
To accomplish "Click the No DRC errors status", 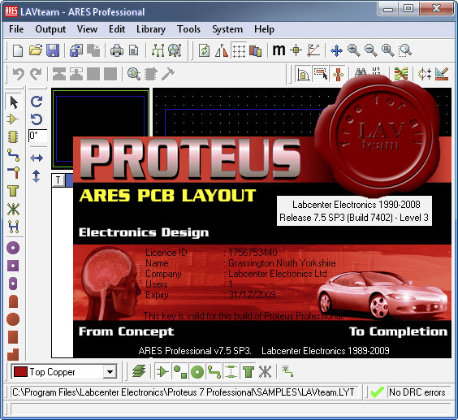I will tap(417, 392).
